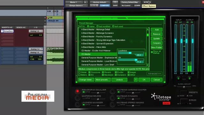Sort presets by name
The height and width of the screenshot is (115, 204).
point(88,26)
